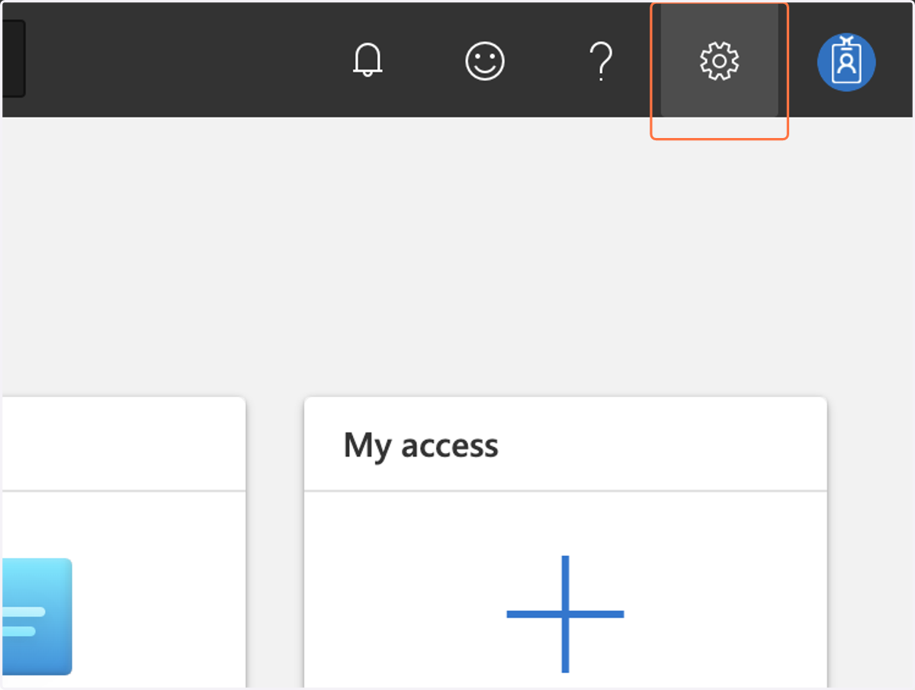This screenshot has width=915, height=690.
Task: Click the smiley feedback icon
Action: (x=485, y=60)
